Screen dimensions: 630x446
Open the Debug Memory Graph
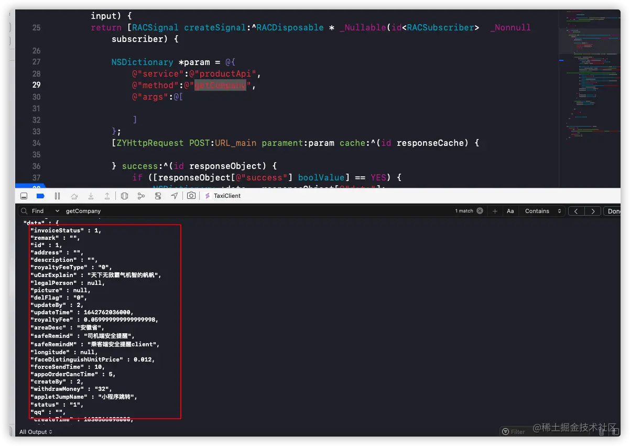[141, 196]
